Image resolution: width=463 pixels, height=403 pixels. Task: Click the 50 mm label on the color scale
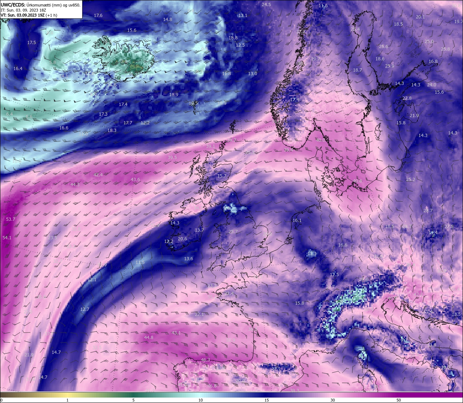click(399, 400)
